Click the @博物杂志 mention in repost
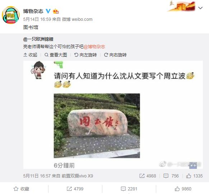This screenshot has width=209, height=194. (94, 47)
